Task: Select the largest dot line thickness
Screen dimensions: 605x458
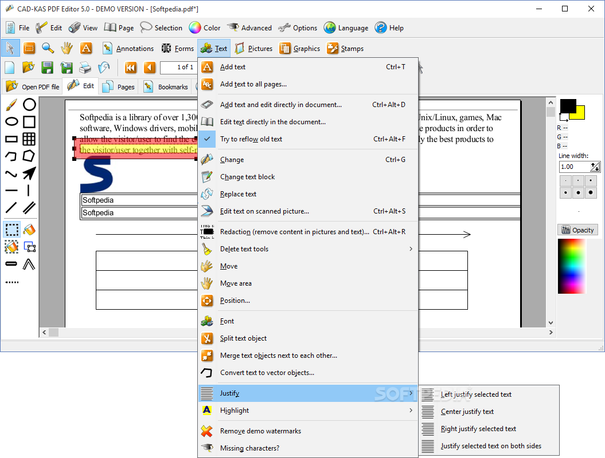Action: point(591,192)
